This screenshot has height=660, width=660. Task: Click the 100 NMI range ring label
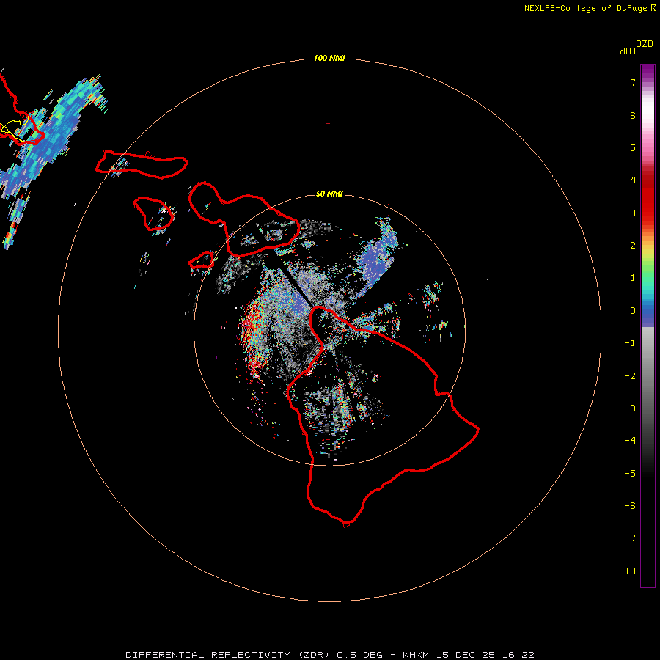point(329,58)
